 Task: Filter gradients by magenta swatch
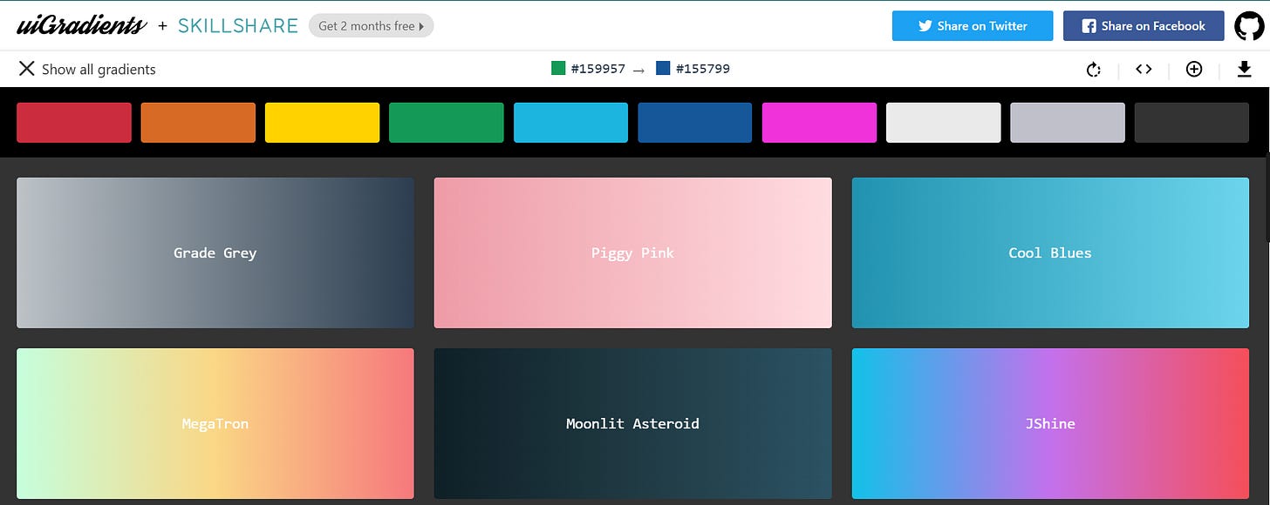[x=819, y=122]
